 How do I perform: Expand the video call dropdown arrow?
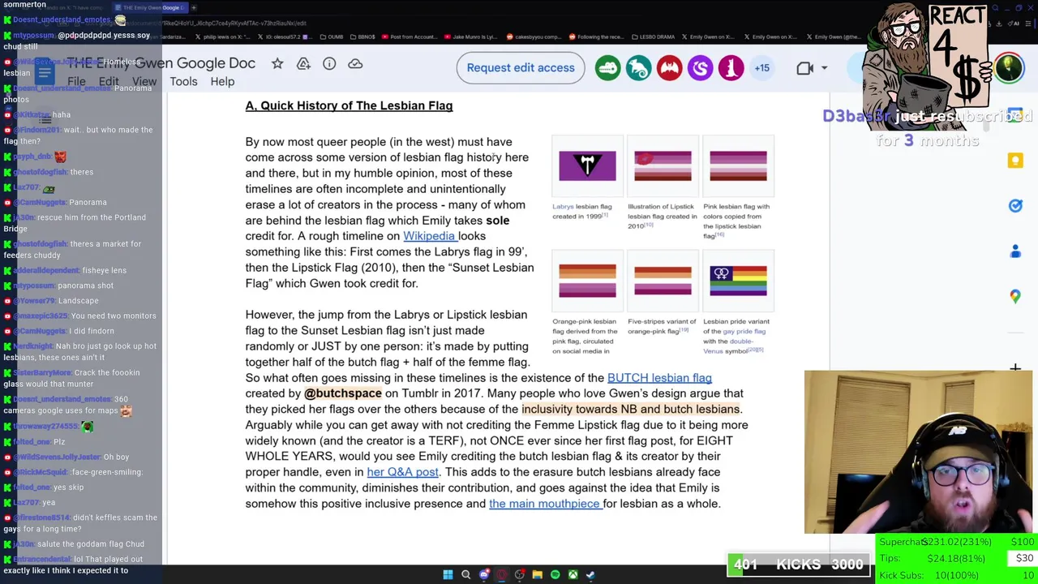point(825,68)
